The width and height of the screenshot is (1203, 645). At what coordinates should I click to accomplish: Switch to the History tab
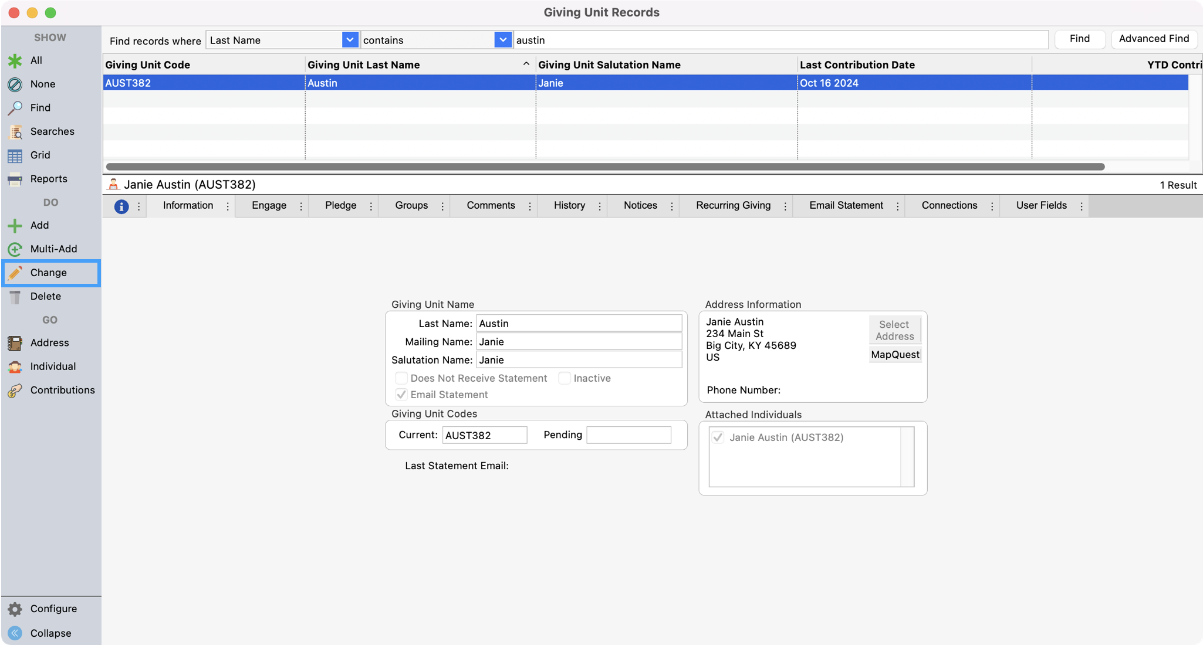[x=569, y=206]
